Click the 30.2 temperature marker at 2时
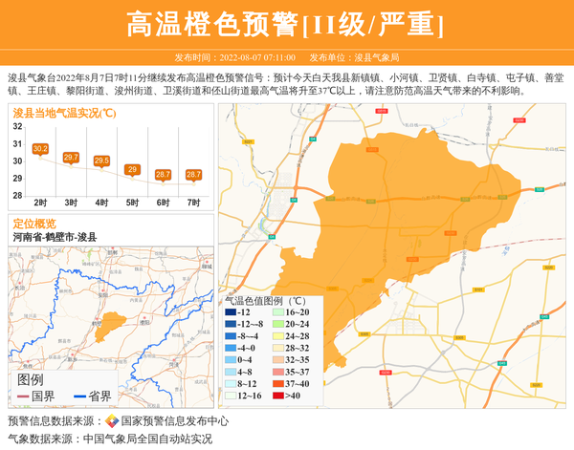 [x=40, y=149]
